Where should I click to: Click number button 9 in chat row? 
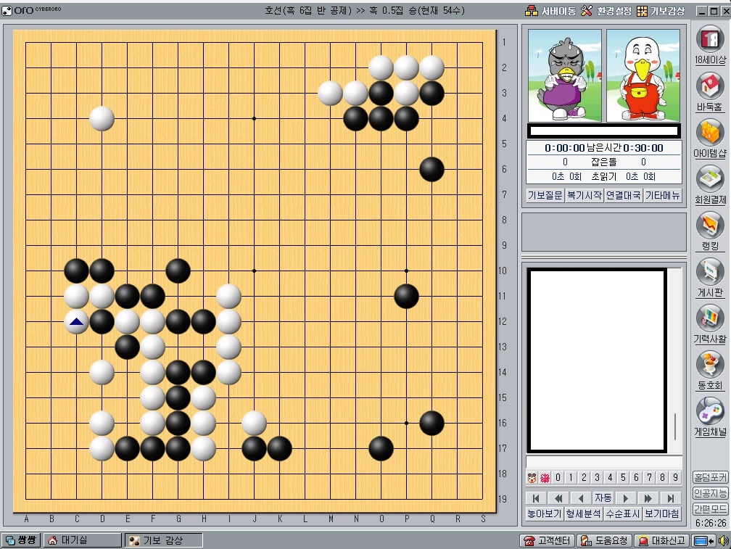coord(675,478)
